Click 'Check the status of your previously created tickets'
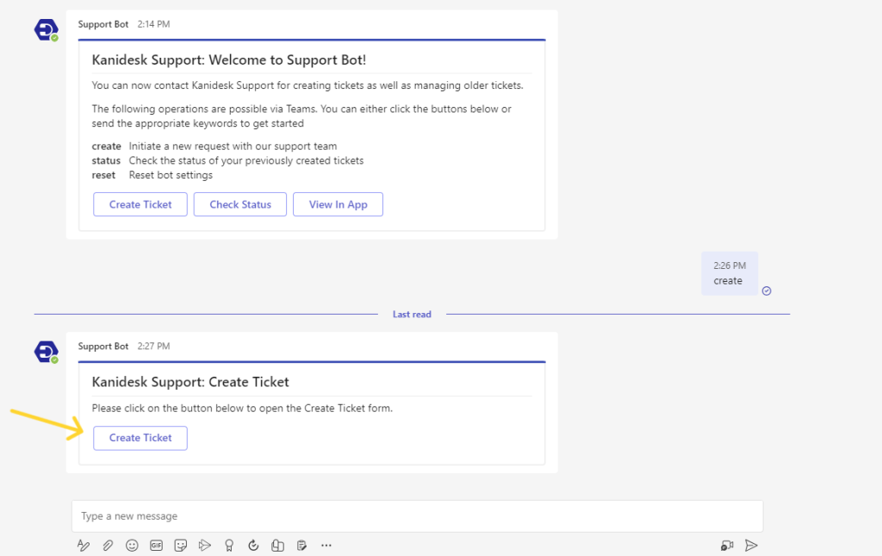The height and width of the screenshot is (556, 882). pyautogui.click(x=246, y=161)
